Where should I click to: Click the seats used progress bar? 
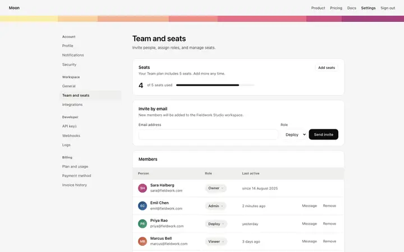(x=215, y=85)
